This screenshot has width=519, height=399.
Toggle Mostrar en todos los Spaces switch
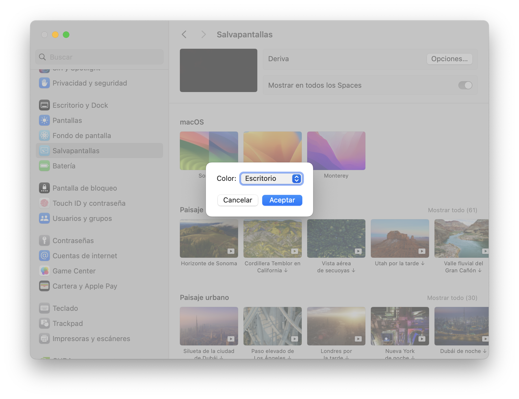[x=465, y=86]
